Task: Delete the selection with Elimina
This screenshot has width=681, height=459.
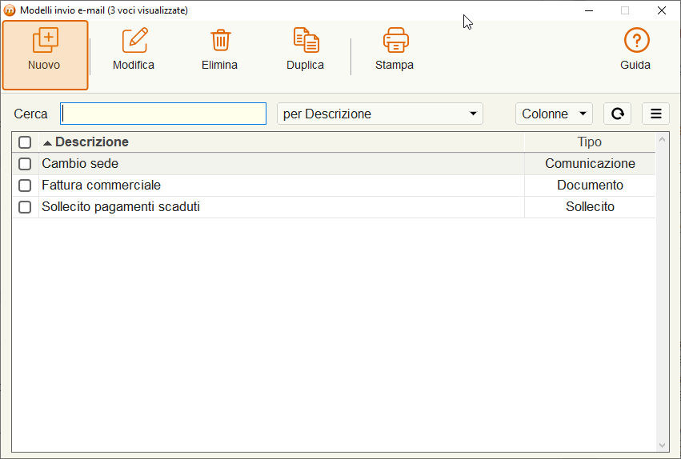Action: [220, 49]
